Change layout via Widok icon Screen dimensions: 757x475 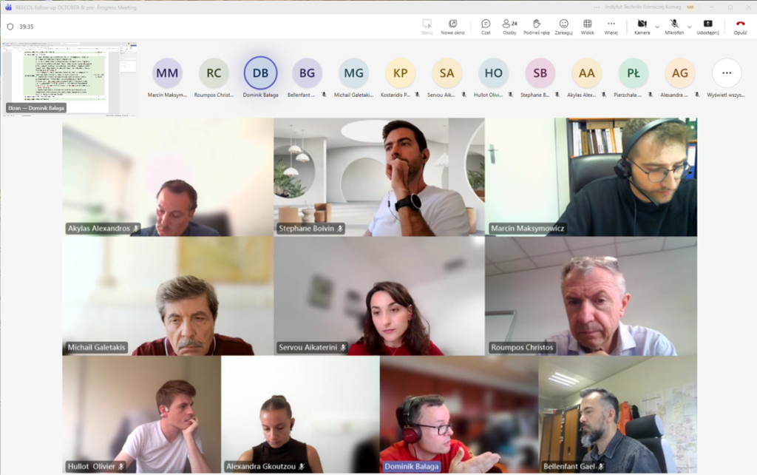click(588, 27)
